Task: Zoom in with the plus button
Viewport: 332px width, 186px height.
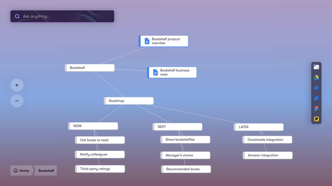Action: 17,85
